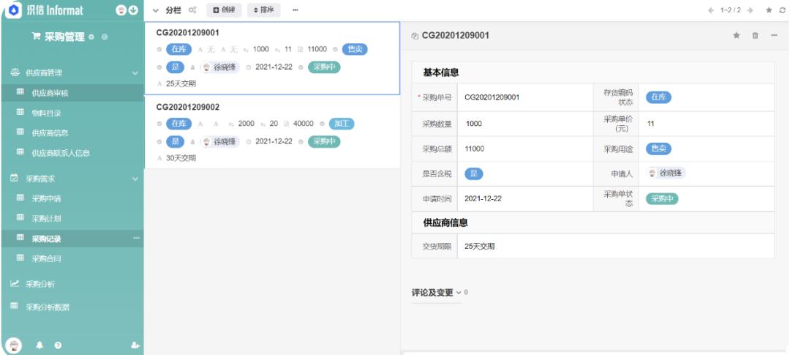Click 售卖 tag in detail form
The width and height of the screenshot is (790, 355).
[658, 149]
